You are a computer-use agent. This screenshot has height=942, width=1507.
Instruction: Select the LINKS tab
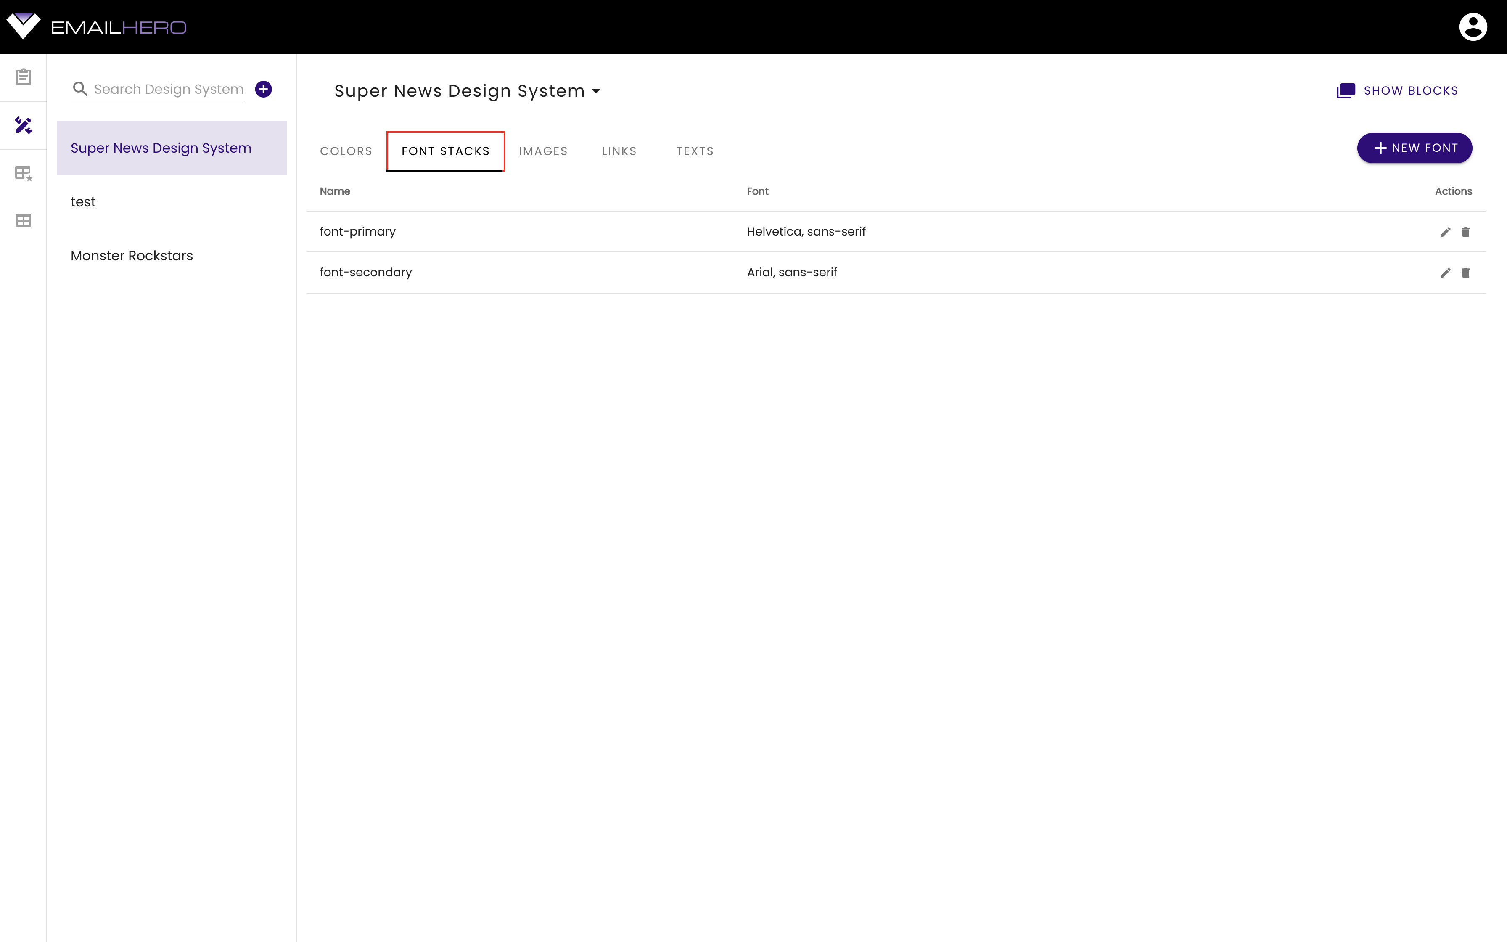(x=619, y=151)
